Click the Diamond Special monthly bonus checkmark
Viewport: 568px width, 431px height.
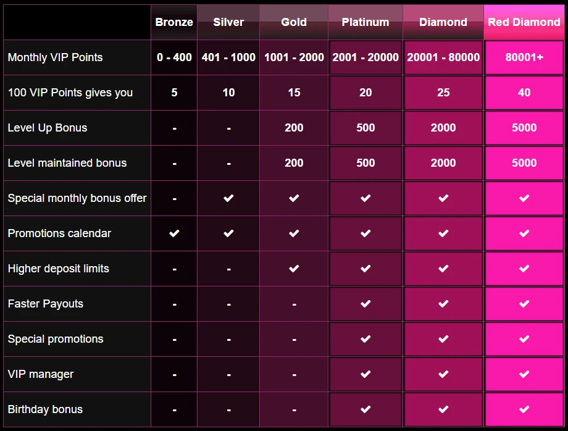pyautogui.click(x=443, y=198)
